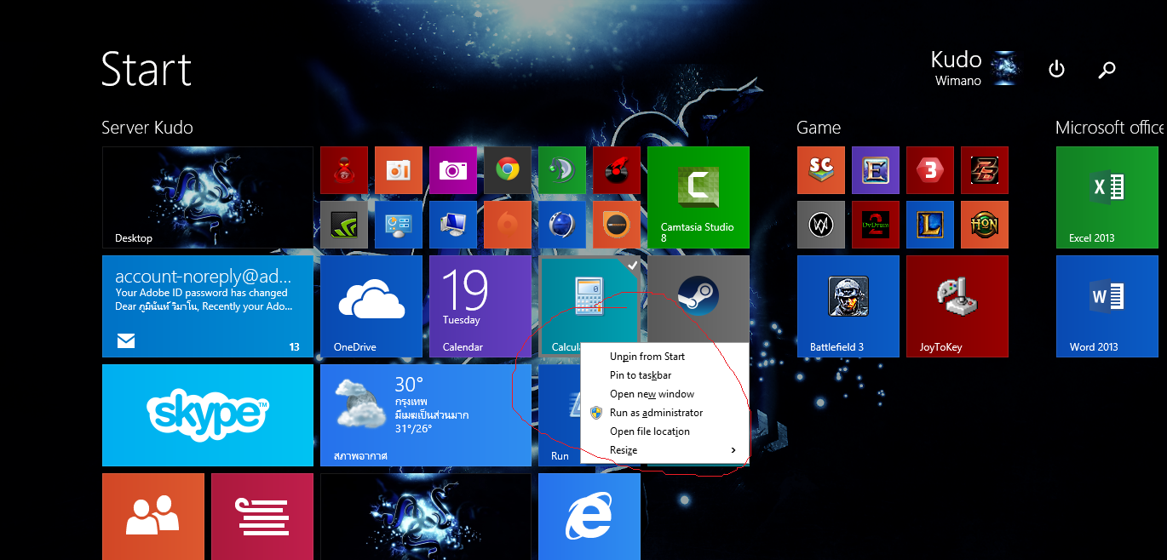Open the Mail tile with Adobe message
This screenshot has width=1167, height=560.
[x=208, y=306]
